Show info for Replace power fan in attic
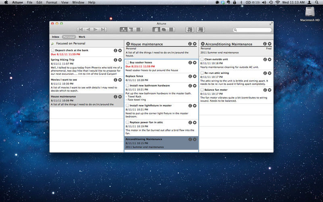 tap(190, 122)
